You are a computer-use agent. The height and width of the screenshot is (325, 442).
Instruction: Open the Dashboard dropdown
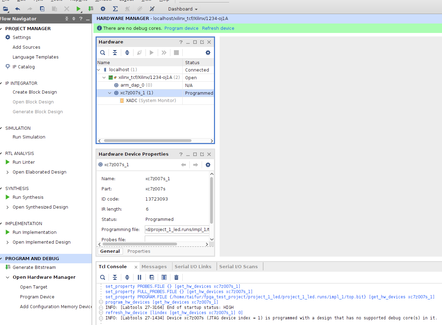(183, 9)
